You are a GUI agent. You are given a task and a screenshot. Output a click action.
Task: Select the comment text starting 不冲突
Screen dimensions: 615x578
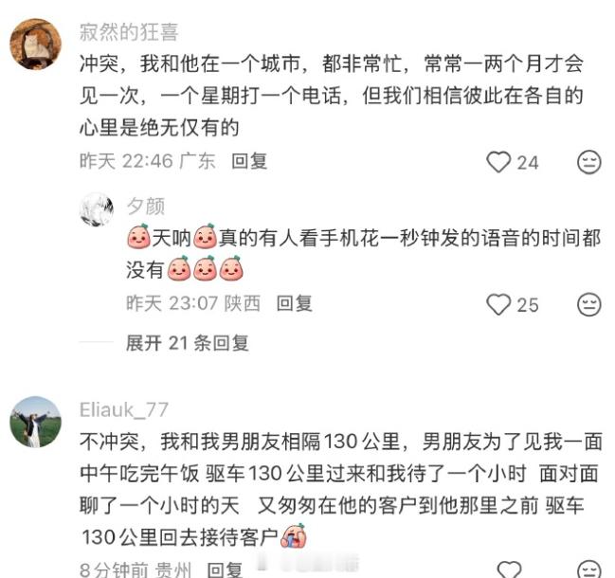point(341,489)
